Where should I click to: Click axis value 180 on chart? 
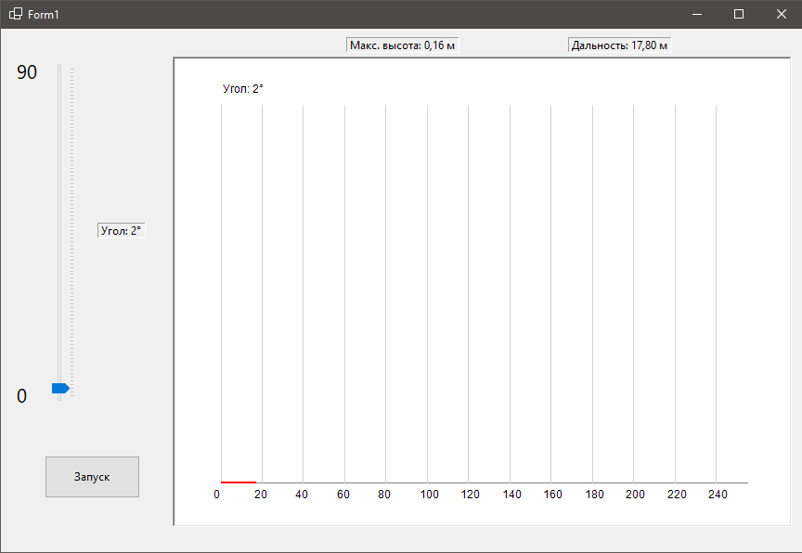point(594,495)
